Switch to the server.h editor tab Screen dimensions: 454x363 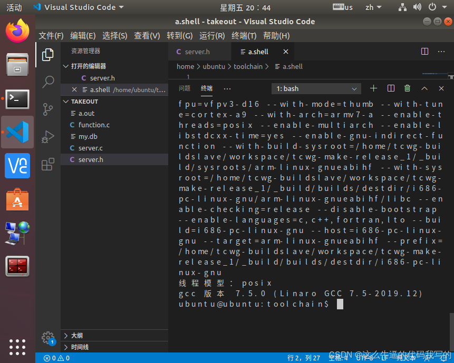coord(199,52)
